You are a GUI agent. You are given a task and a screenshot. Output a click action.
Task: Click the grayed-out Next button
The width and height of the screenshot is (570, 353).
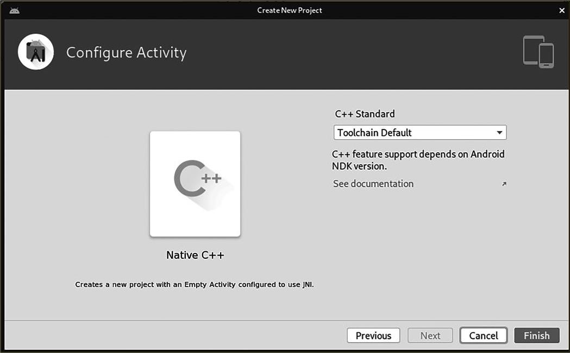(x=430, y=336)
